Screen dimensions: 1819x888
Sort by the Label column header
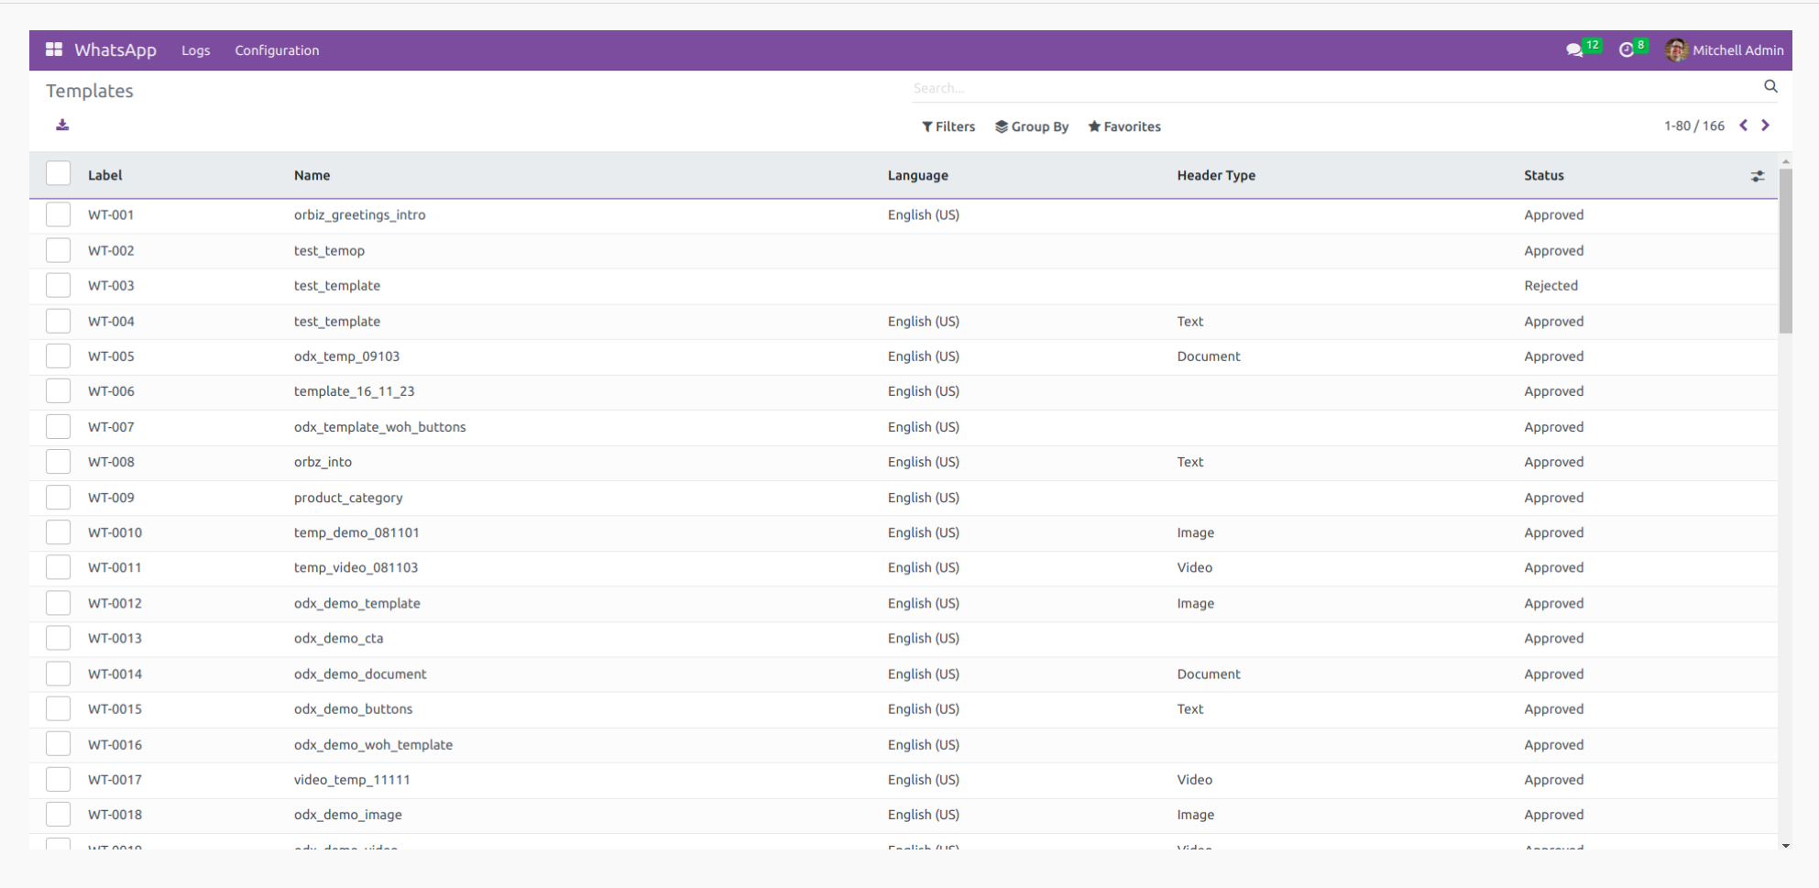(x=105, y=175)
